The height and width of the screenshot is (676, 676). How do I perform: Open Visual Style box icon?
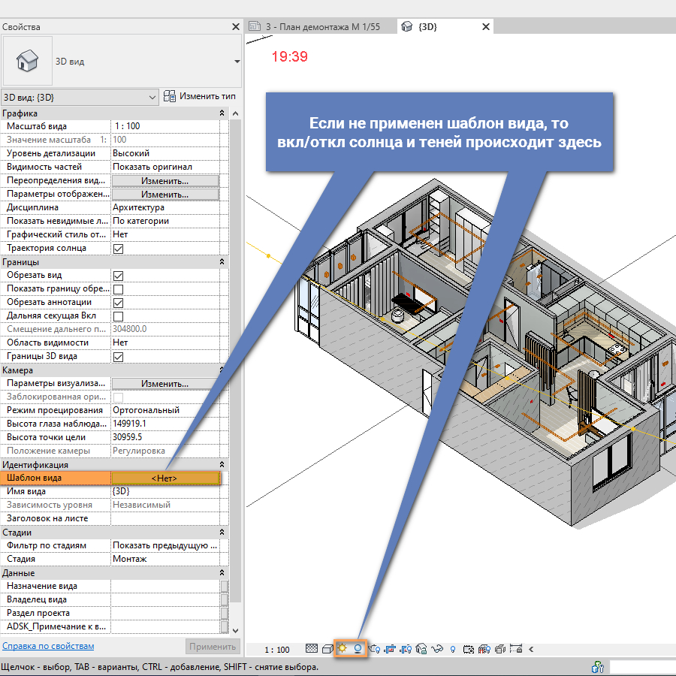point(327,649)
